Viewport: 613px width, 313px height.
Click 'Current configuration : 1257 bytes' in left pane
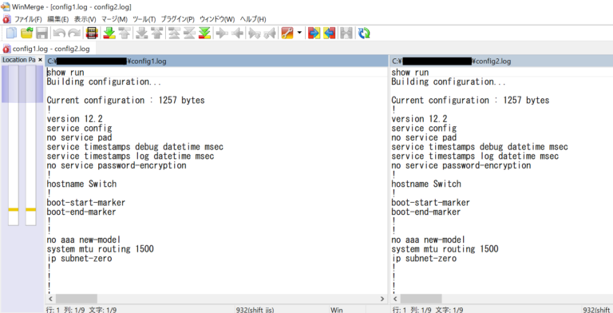pyautogui.click(x=126, y=100)
